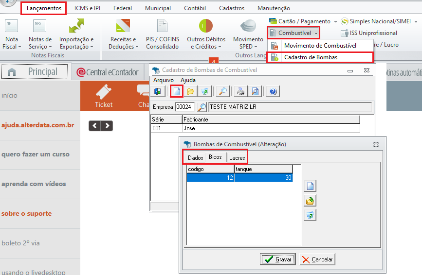Click the Cancelar button
The height and width of the screenshot is (275, 422).
(x=317, y=259)
